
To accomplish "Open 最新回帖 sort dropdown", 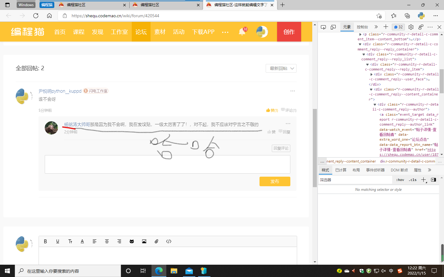I will click(281, 68).
